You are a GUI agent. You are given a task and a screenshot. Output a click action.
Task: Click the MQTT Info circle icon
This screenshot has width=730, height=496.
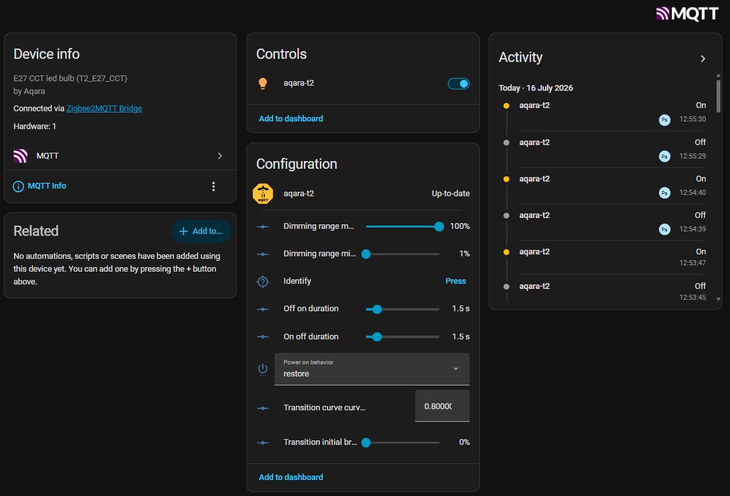(x=18, y=186)
